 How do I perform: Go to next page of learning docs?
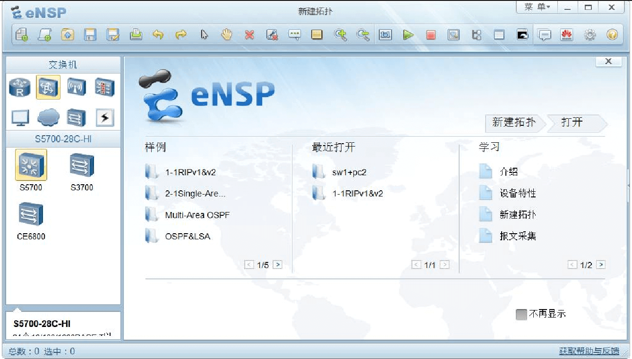[601, 265]
